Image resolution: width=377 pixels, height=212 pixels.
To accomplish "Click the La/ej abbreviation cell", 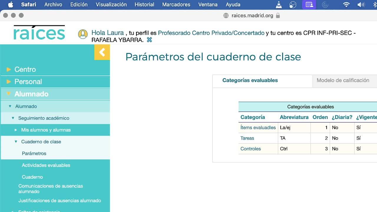I will [x=294, y=127].
